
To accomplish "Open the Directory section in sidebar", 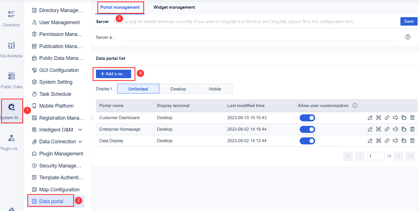I will click(x=12, y=19).
